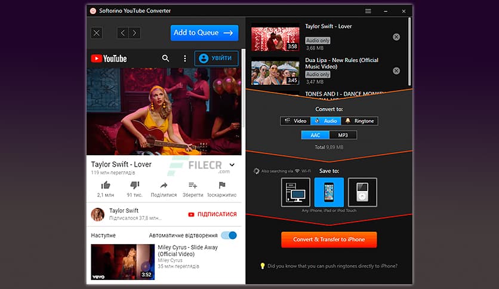Click the lightbulb tip icon

tap(262, 266)
